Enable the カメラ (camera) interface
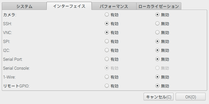209x104 pixels. point(107,15)
